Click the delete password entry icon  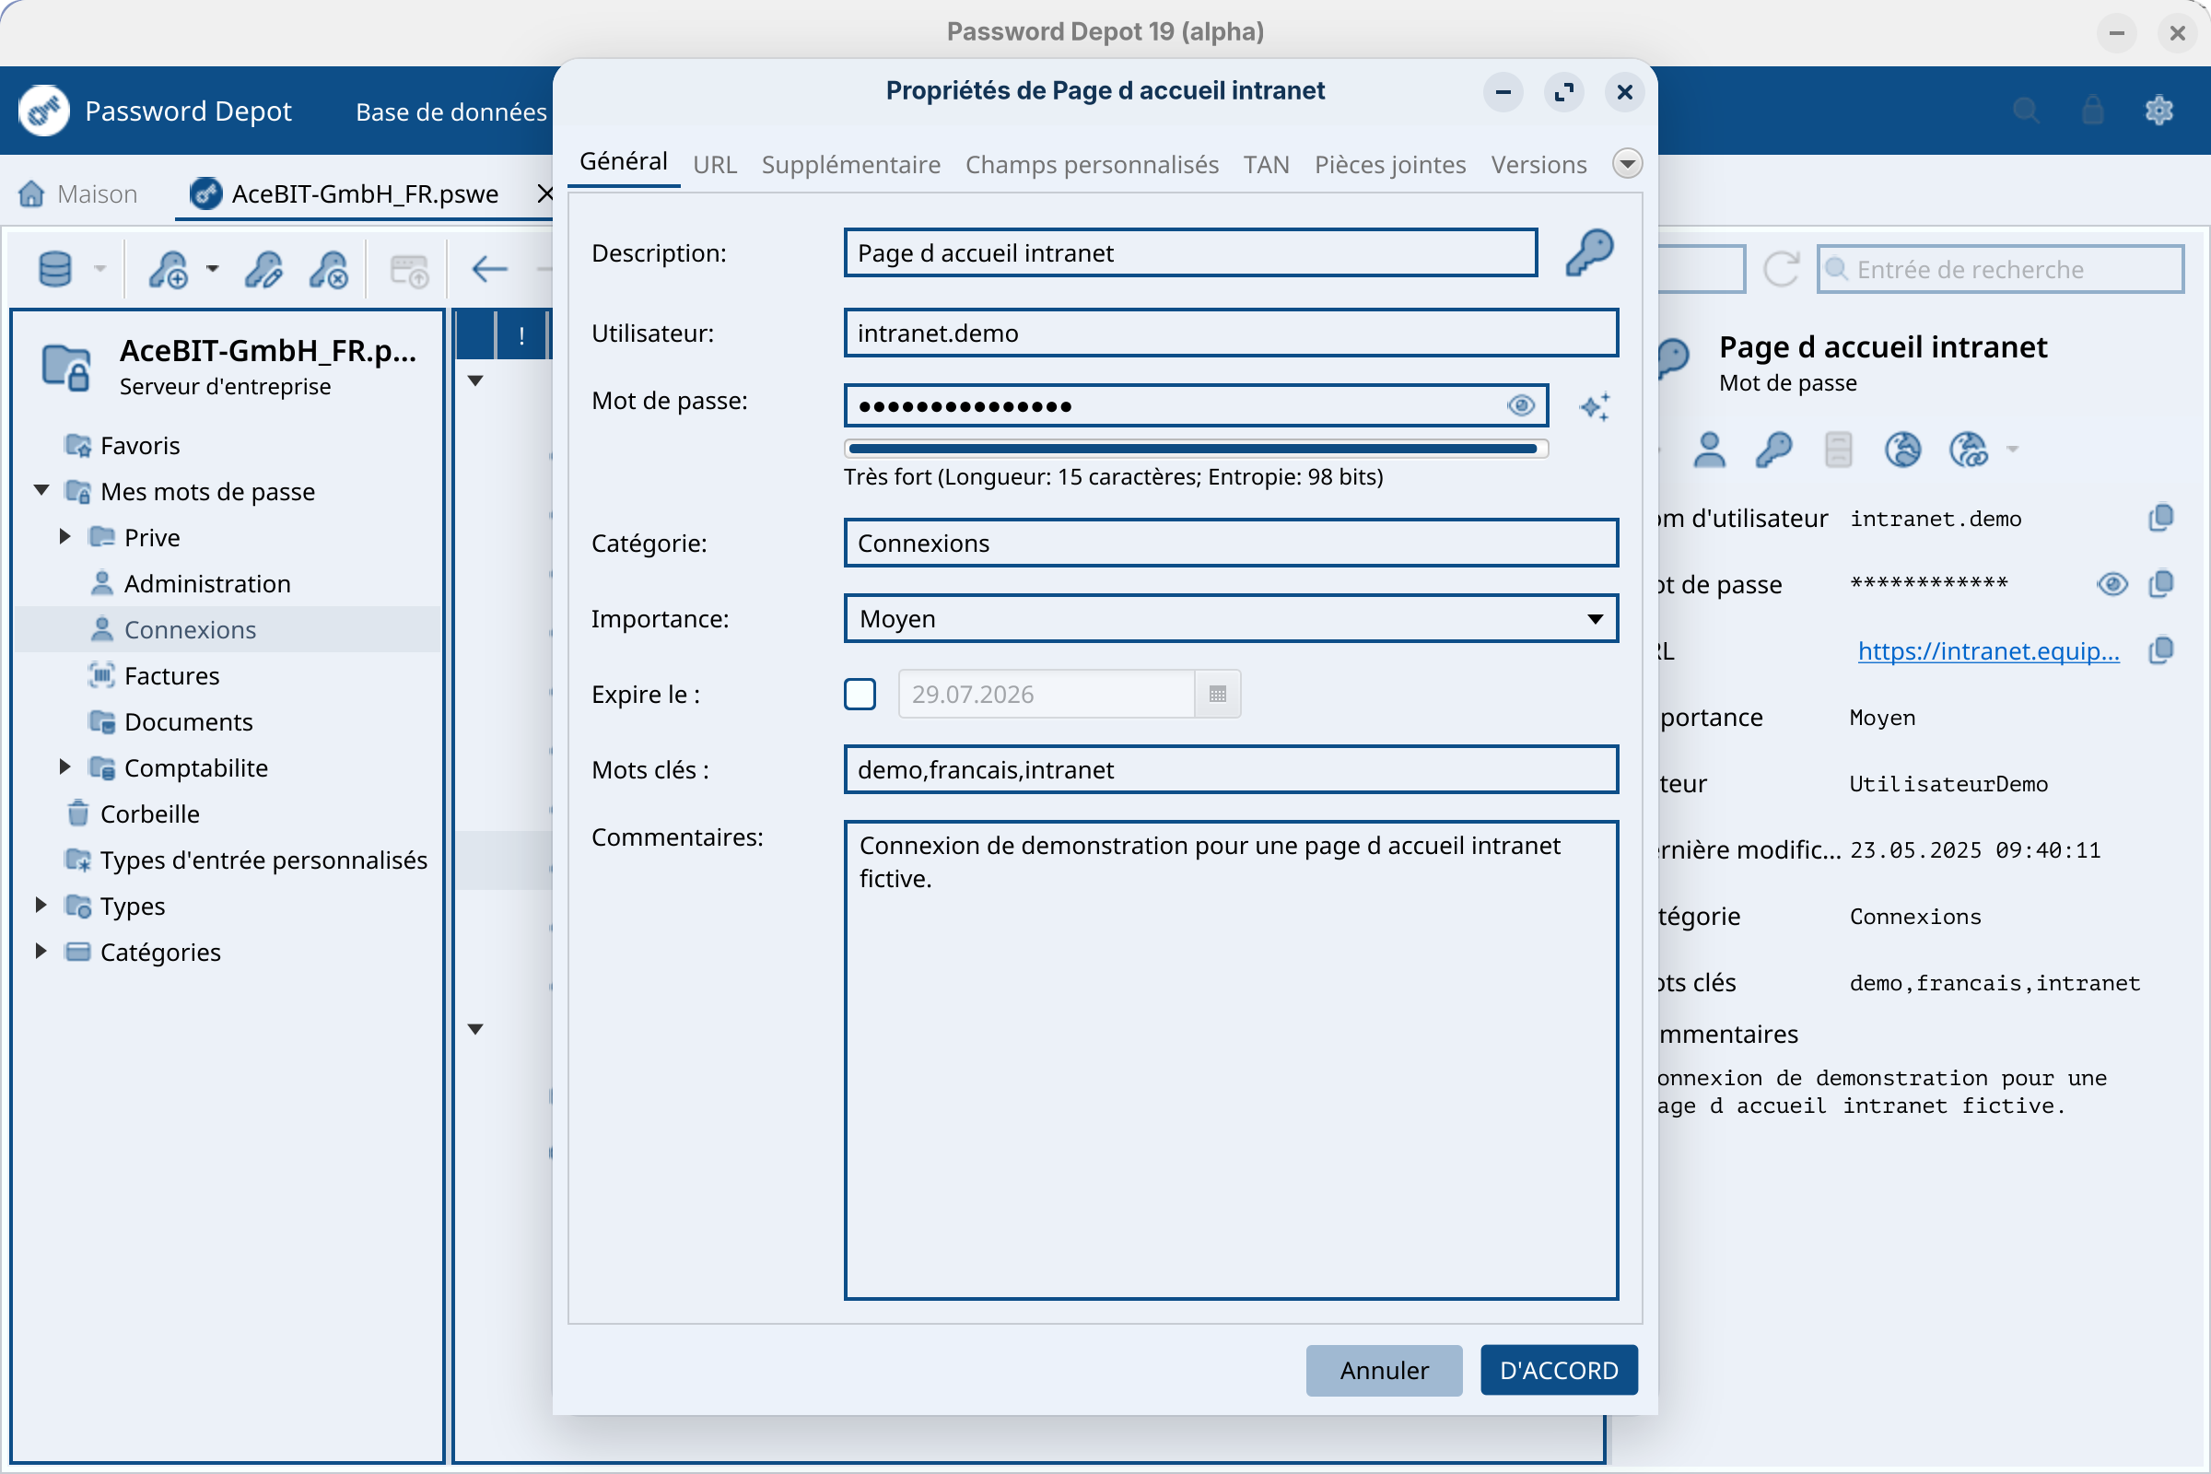click(329, 270)
